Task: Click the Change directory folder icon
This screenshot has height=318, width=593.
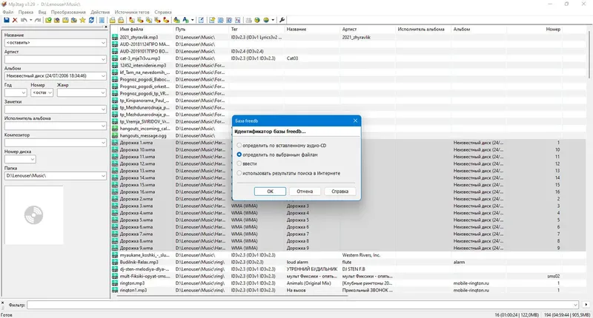Action: tap(48, 20)
